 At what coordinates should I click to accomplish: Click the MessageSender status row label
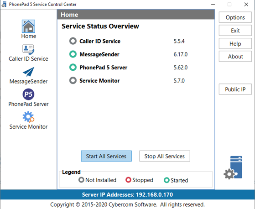pyautogui.click(x=99, y=54)
